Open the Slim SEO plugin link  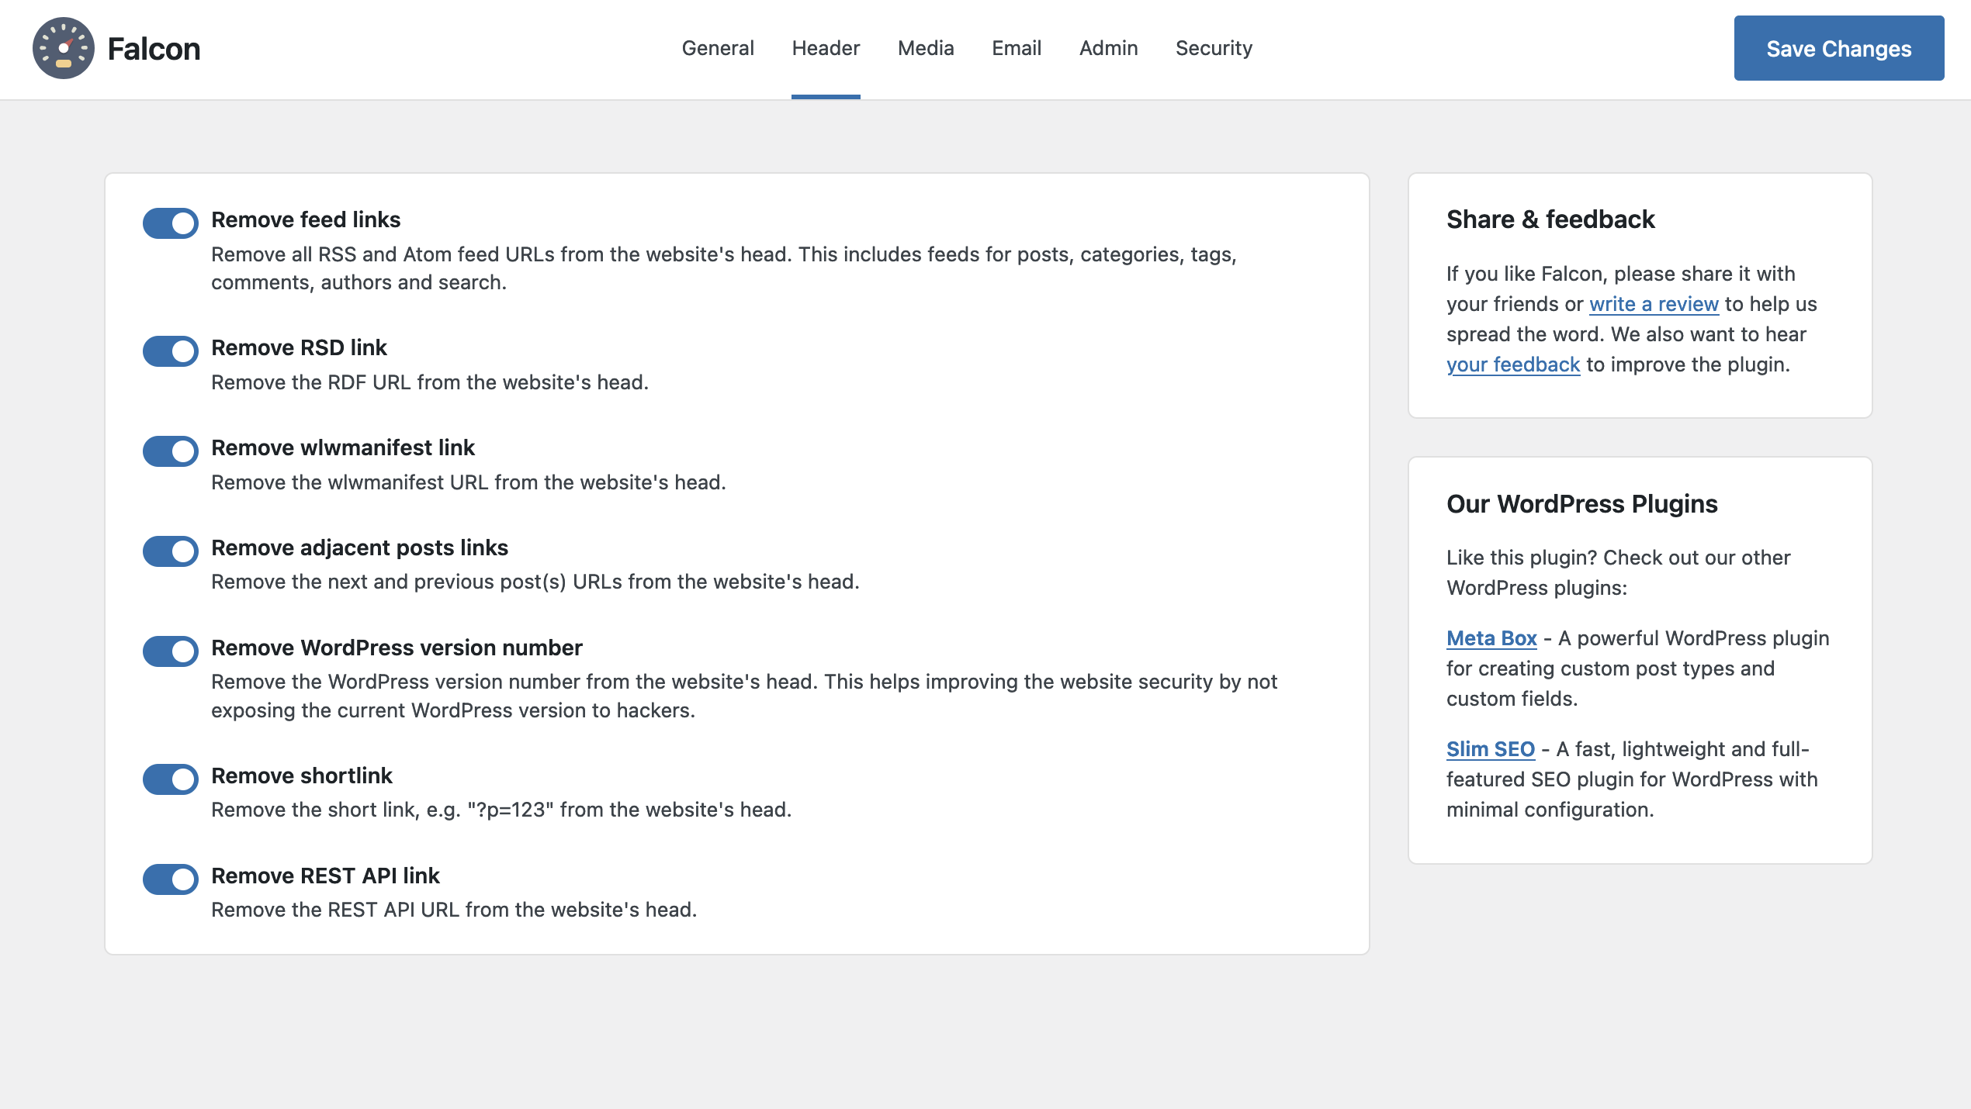[1490, 749]
